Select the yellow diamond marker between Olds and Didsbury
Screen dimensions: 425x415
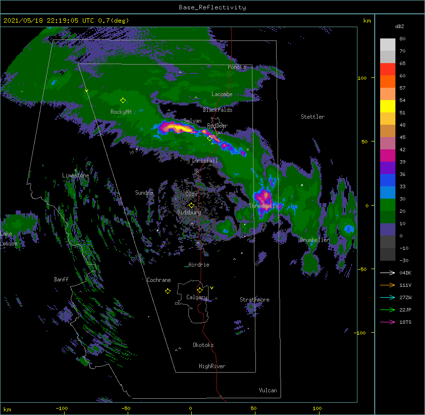191,205
